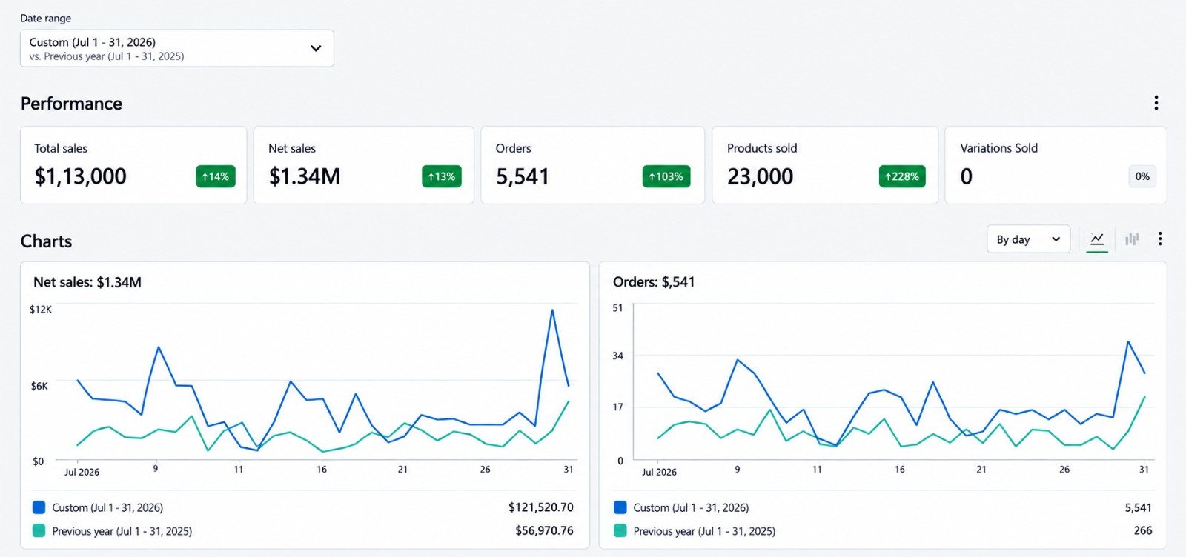Open the Orders performance card
Screen dimensions: 1186x557
[592, 165]
